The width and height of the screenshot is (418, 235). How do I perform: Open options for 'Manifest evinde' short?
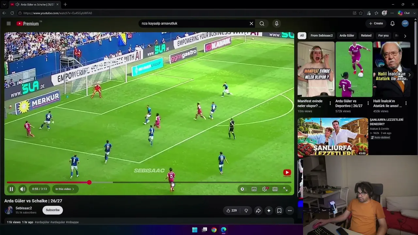click(x=330, y=103)
